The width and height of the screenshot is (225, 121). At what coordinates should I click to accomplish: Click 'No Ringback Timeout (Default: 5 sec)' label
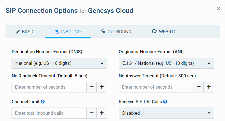click(49, 76)
